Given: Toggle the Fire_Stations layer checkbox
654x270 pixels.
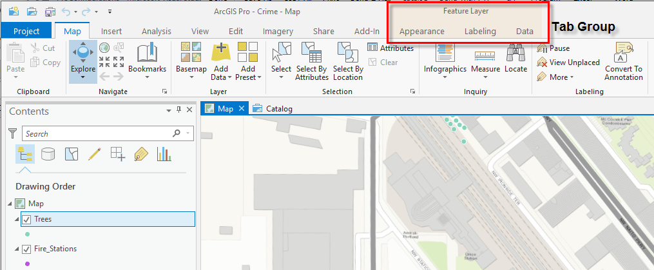Looking at the screenshot, I should (x=26, y=249).
